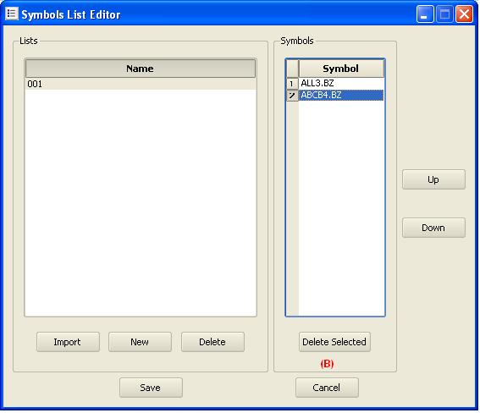Select list named 001
480x413 pixels.
141,84
